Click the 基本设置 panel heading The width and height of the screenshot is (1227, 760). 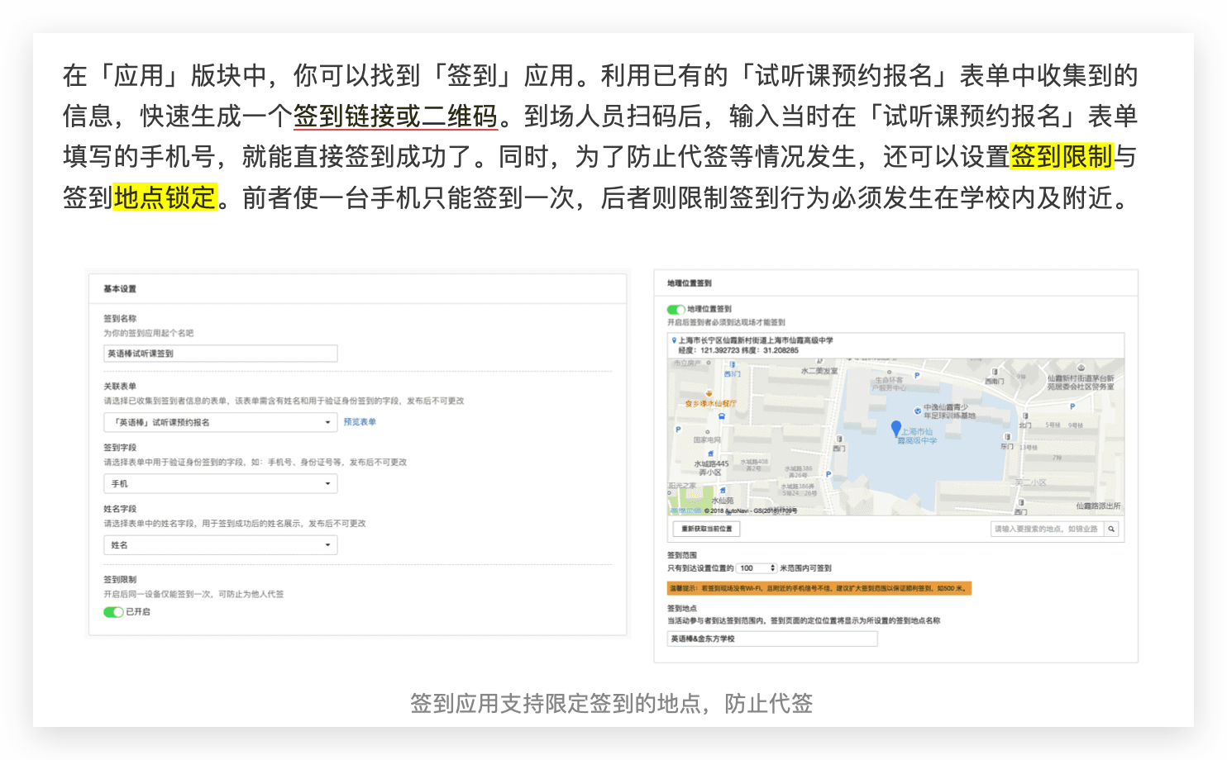click(120, 289)
